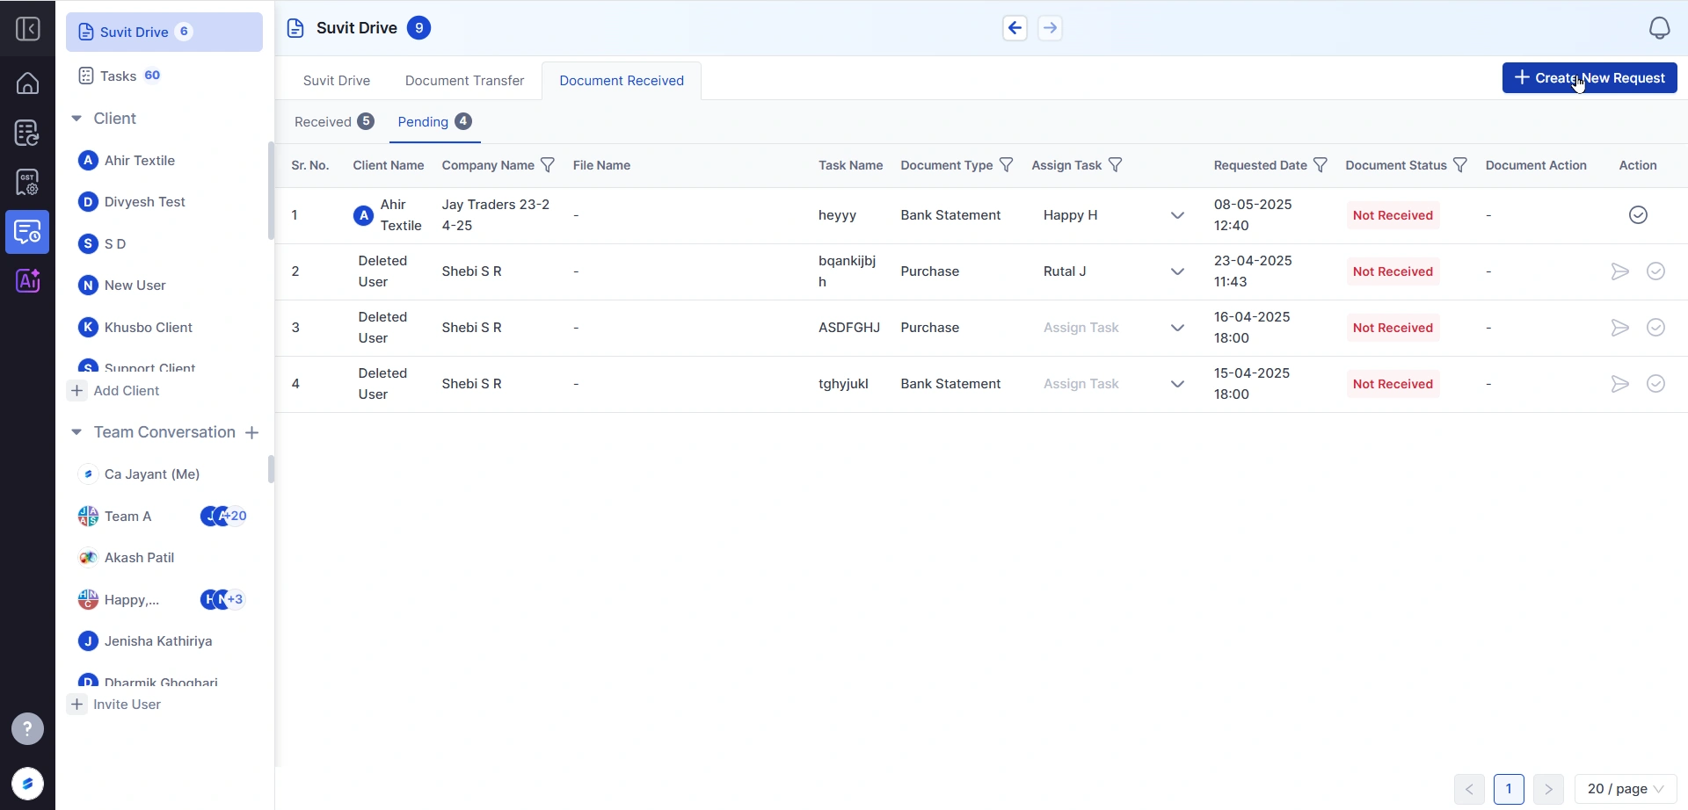This screenshot has width=1688, height=810.
Task: Send reminder for bqankijbjh request
Action: tap(1619, 271)
